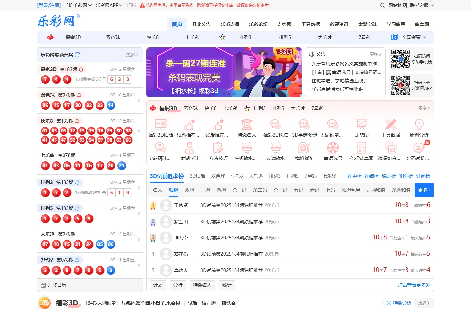
Task: Toggle 排列5 draw bell notification
Action: (77, 208)
